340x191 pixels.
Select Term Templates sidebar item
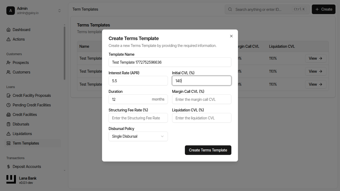[x=26, y=143]
